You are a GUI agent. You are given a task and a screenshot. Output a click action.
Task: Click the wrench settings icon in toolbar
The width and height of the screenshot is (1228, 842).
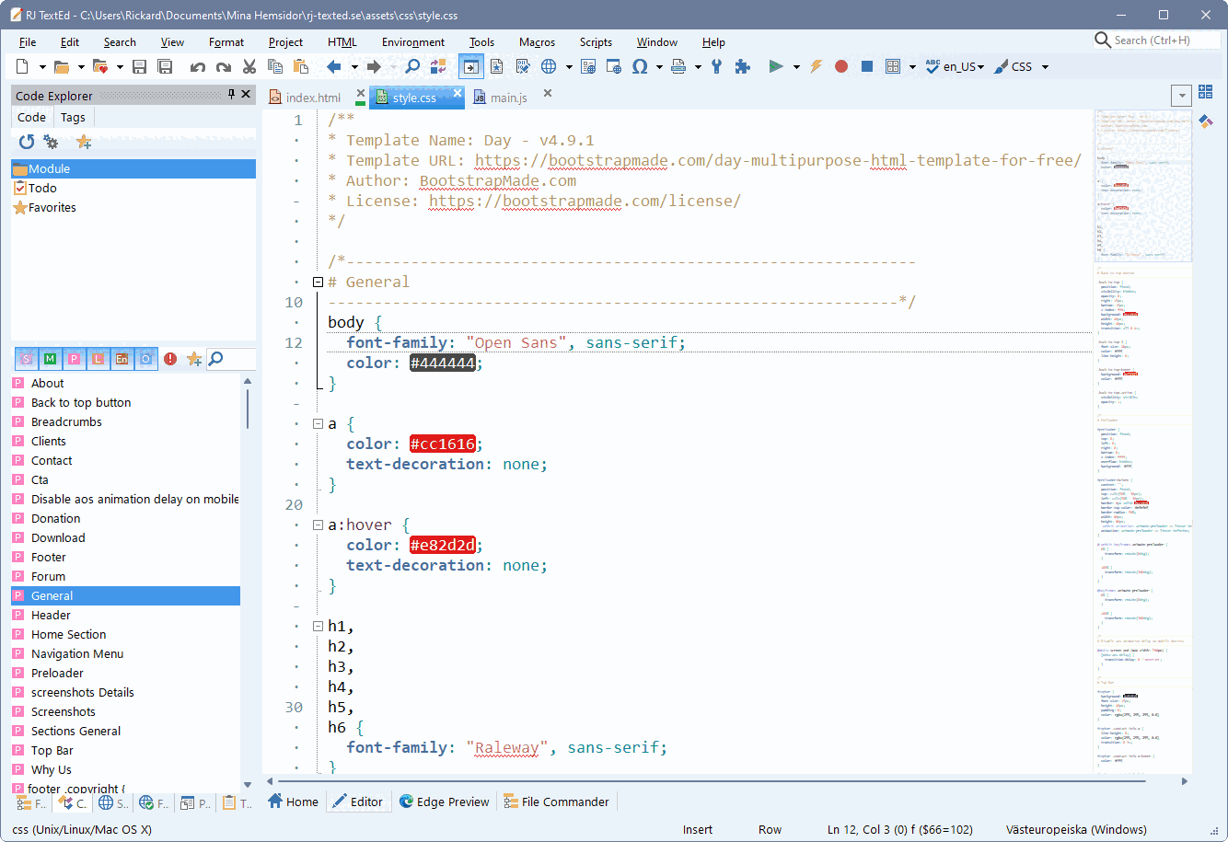717,66
